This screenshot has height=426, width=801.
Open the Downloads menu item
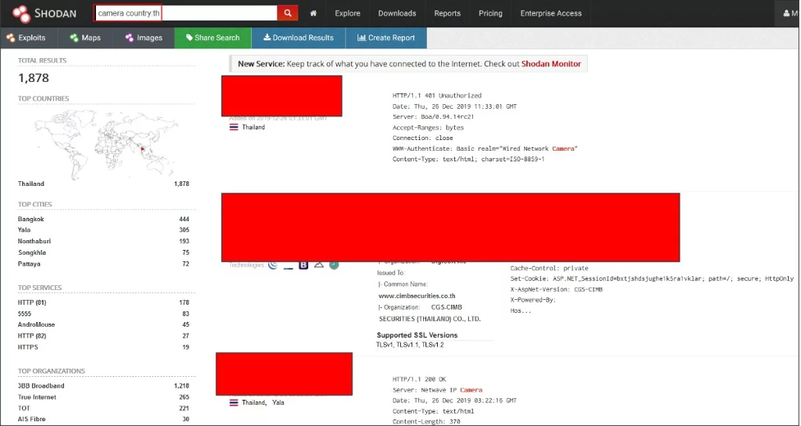click(x=397, y=13)
